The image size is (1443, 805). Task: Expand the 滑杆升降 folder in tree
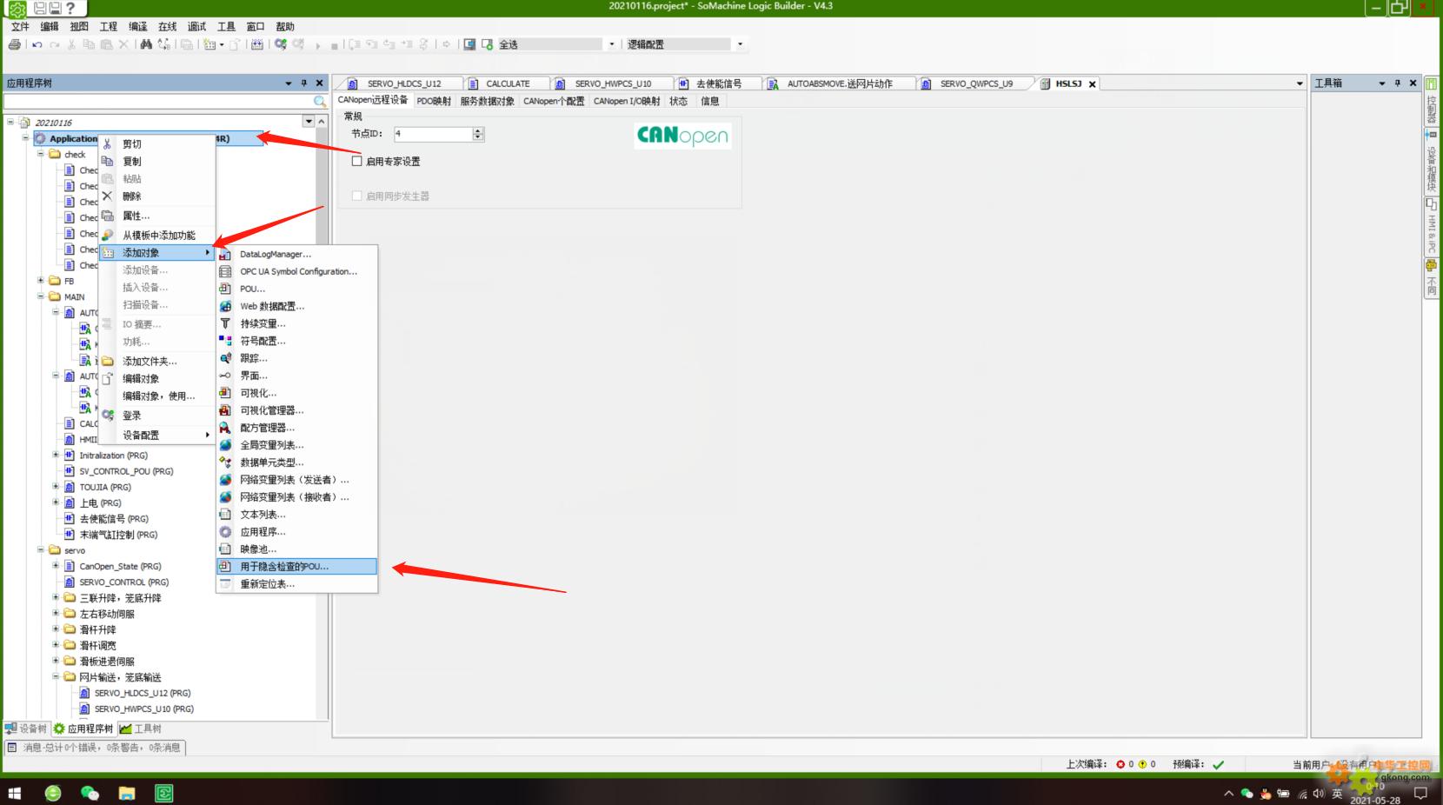point(56,629)
